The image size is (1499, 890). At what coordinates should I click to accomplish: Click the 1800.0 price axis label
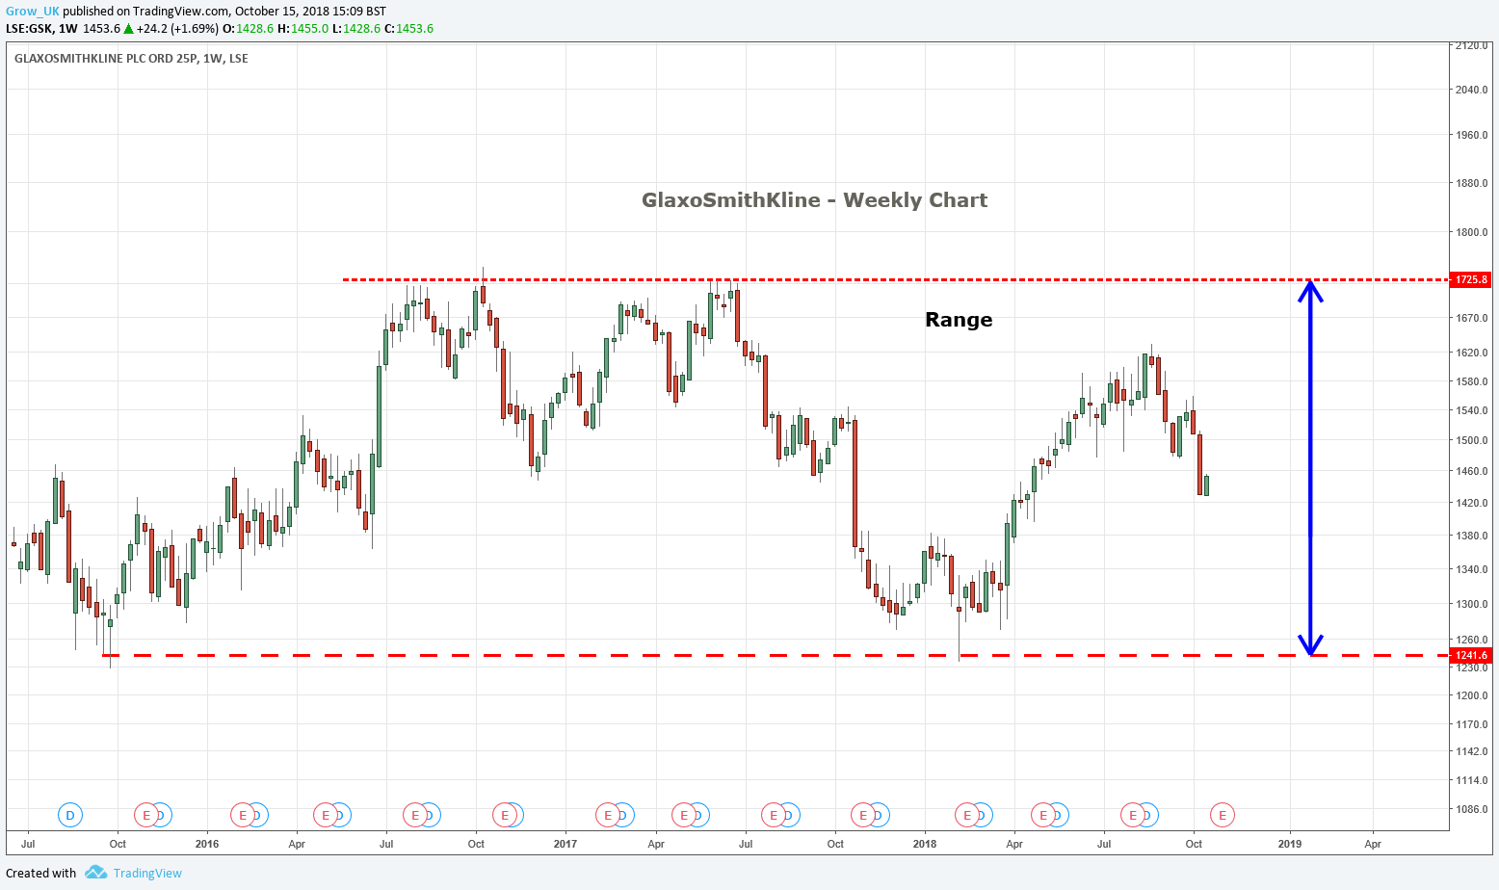coord(1471,232)
